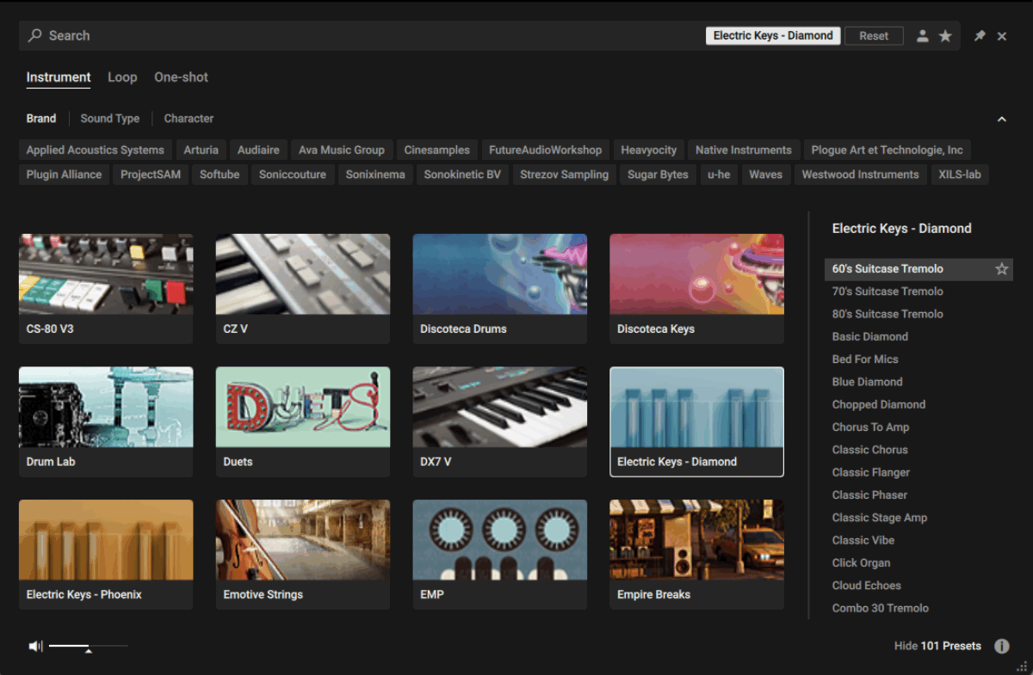Toggle the Audiaire brand tag
1033x675 pixels.
[258, 150]
